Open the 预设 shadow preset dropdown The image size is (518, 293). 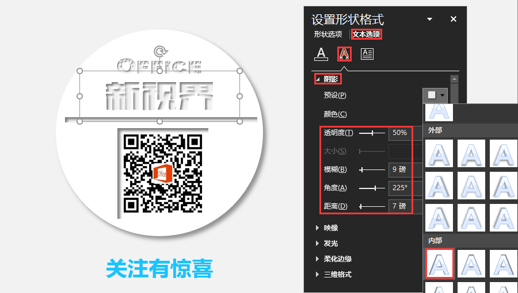click(435, 95)
